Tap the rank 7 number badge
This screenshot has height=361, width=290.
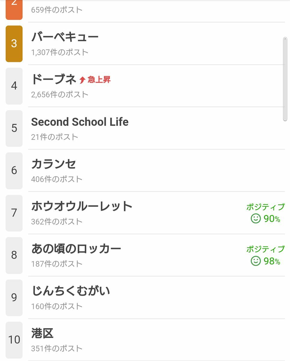[14, 213]
